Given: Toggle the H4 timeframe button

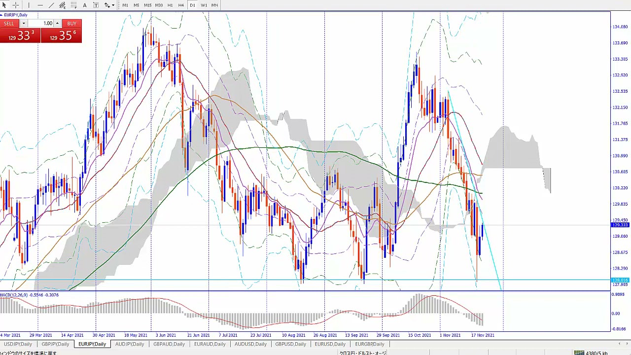Looking at the screenshot, I should pyautogui.click(x=181, y=5).
